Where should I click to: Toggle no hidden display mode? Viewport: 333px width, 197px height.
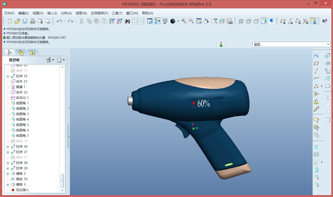coord(256,21)
